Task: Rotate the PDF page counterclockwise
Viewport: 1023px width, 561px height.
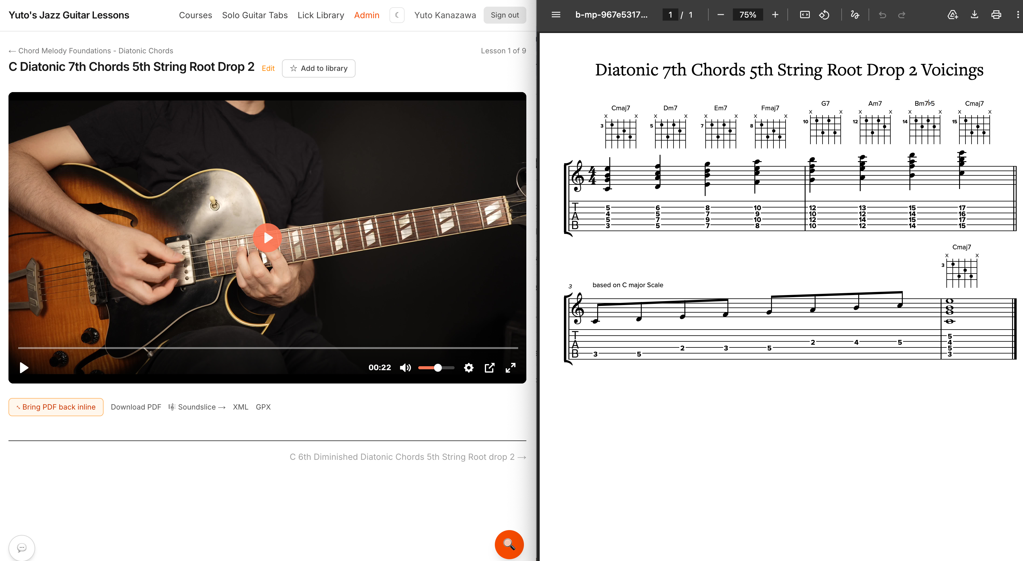Action: (x=824, y=15)
